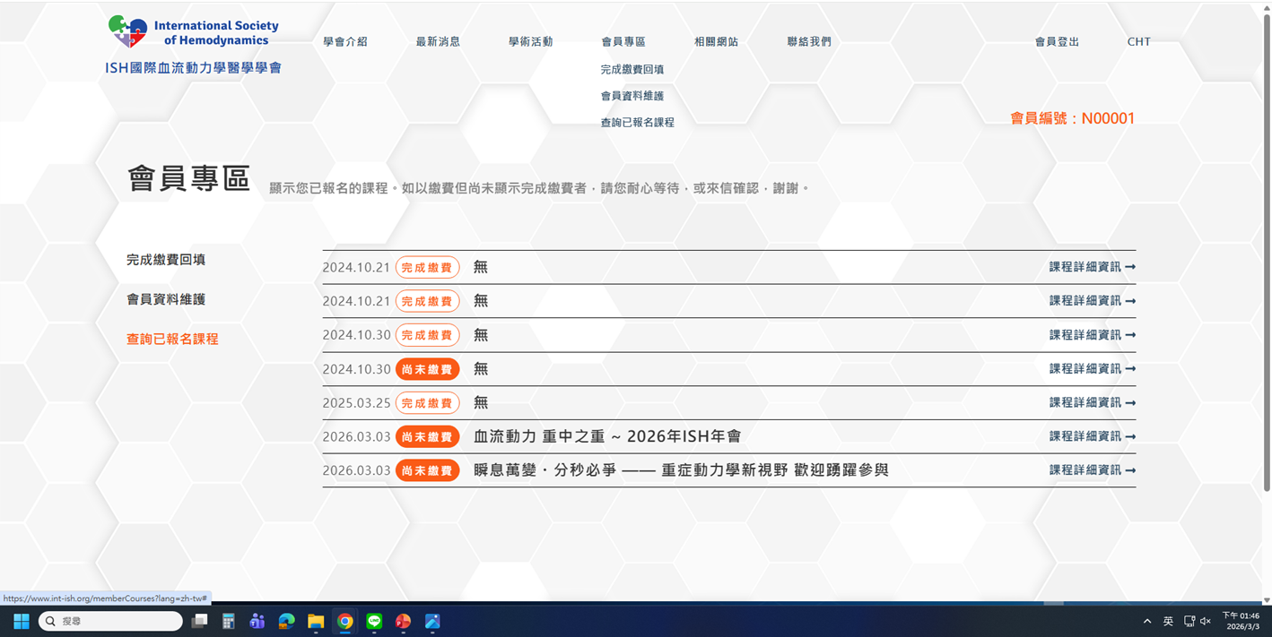Open the Windows Start menu

22,621
